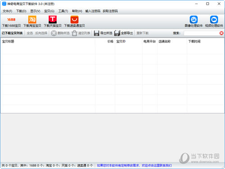225x169 pixels.
Task: Click the 重新下载 re-download button
Action: (x=143, y=33)
